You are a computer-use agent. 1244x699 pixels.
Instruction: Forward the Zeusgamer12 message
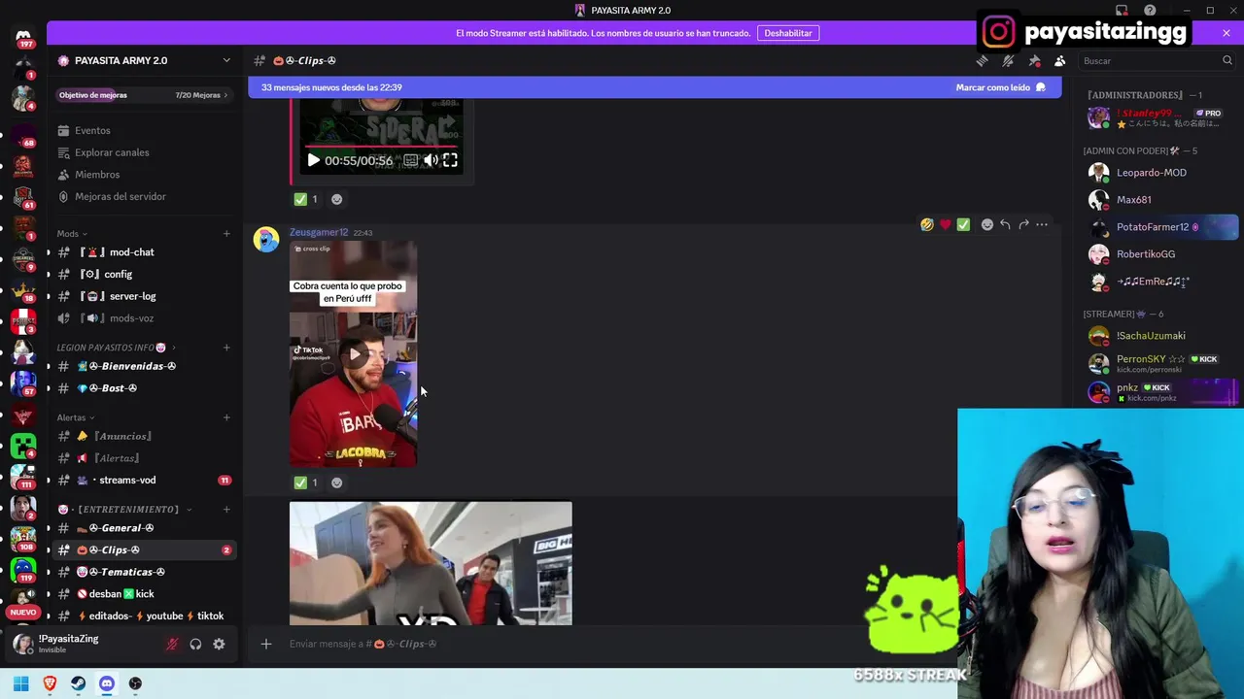[x=1023, y=224]
